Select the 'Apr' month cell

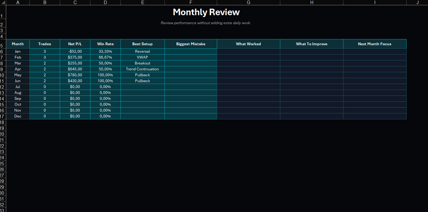click(x=18, y=69)
